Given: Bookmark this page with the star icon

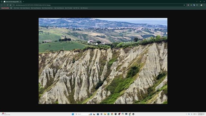Looking at the screenshot, I should tap(184, 5).
